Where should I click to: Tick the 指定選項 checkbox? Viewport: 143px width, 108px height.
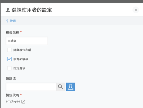[x=9, y=68]
